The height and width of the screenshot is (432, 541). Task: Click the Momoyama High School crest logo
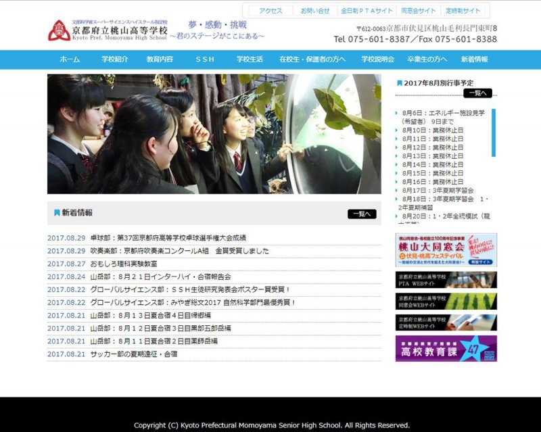(x=58, y=30)
